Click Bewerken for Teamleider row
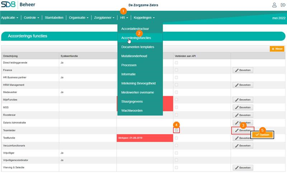 pyautogui.click(x=243, y=130)
